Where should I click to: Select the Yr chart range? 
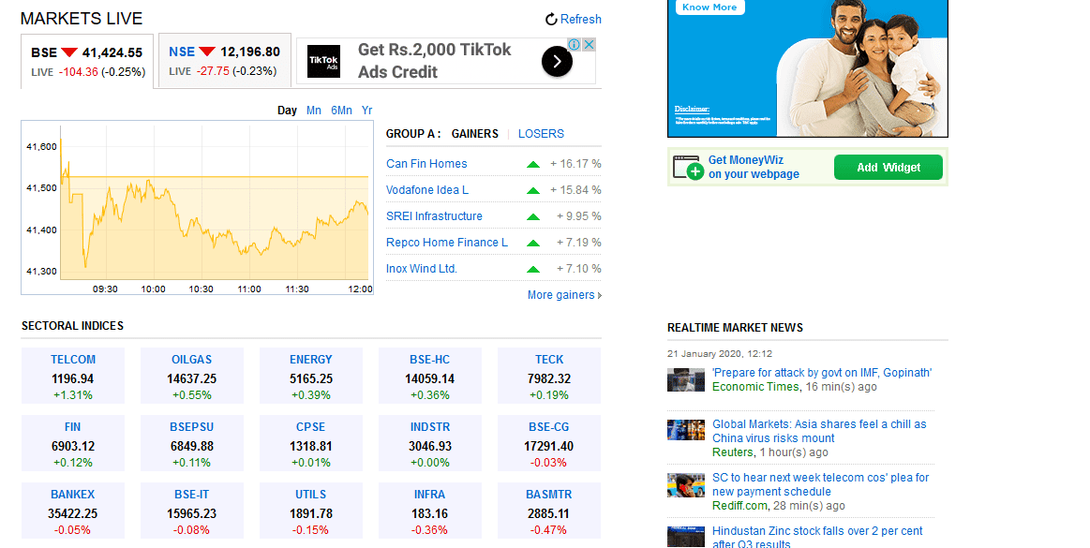click(367, 111)
